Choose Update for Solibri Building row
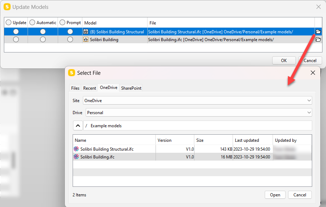326x207 pixels. (16, 39)
